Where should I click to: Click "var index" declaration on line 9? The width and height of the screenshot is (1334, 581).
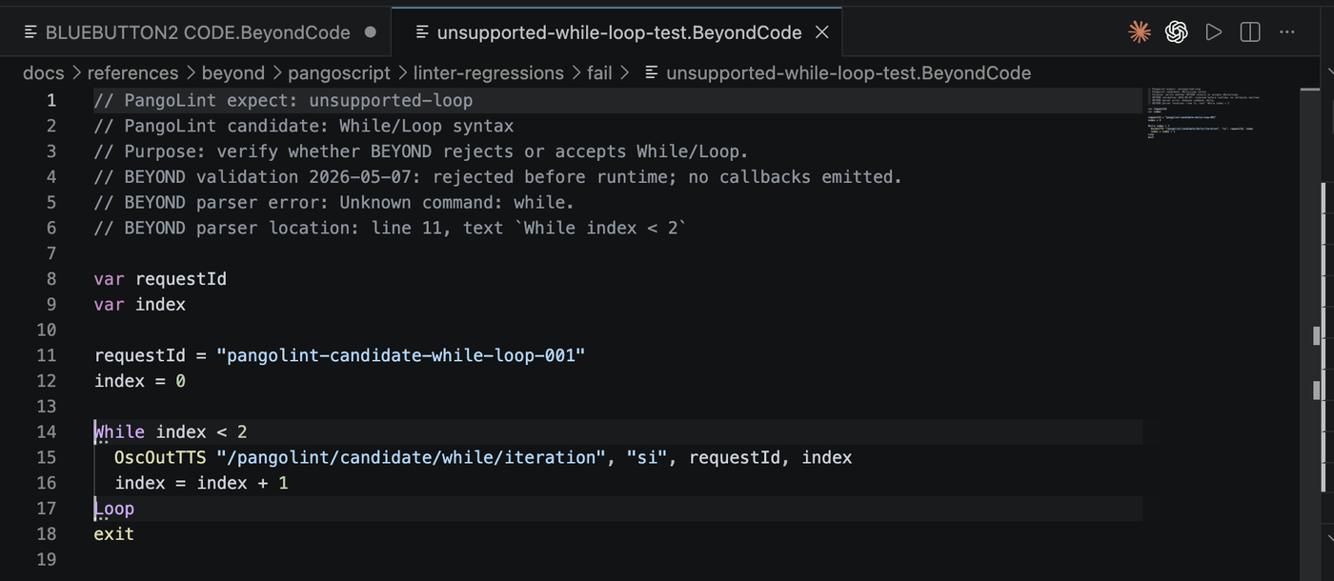(140, 305)
